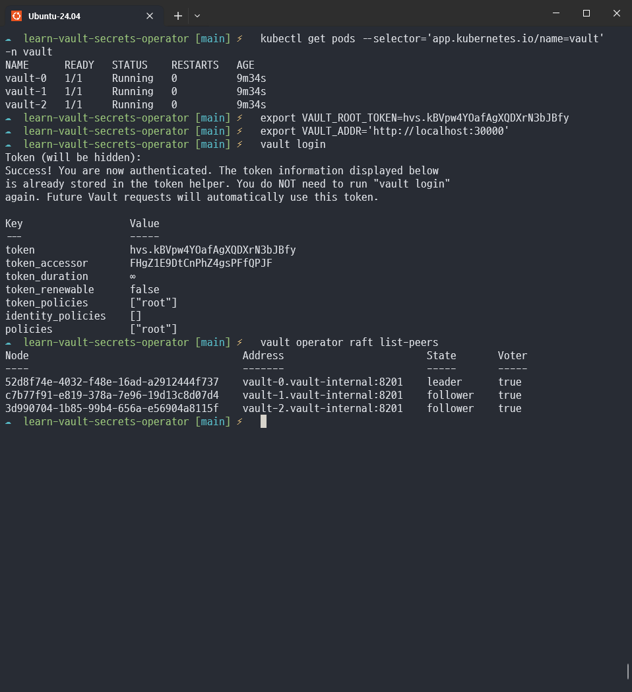
Task: Click the 'leader' state value
Action: 445,382
